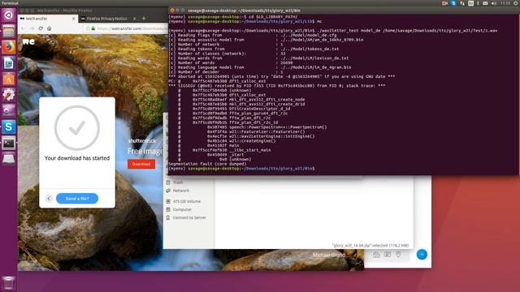The height and width of the screenshot is (292, 520).
Task: Close the terminal window
Action: 172,11
